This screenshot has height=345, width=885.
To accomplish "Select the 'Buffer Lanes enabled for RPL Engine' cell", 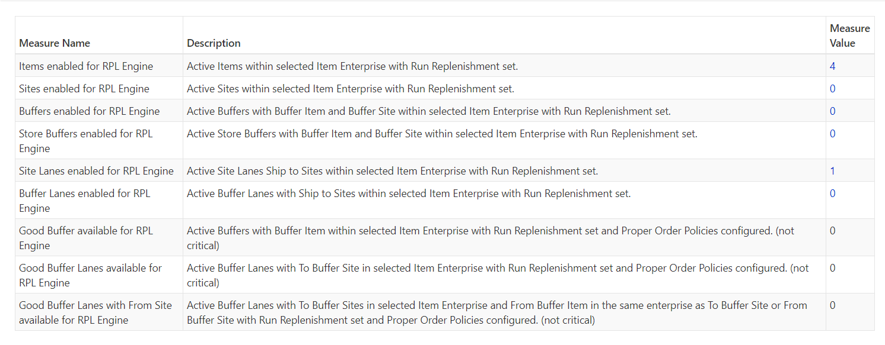I will 85,201.
